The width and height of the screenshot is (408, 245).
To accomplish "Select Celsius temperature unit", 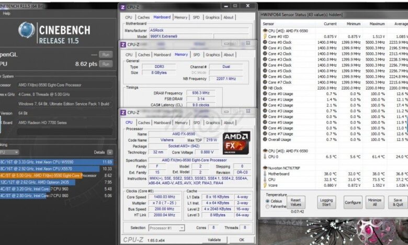I will (267, 201).
